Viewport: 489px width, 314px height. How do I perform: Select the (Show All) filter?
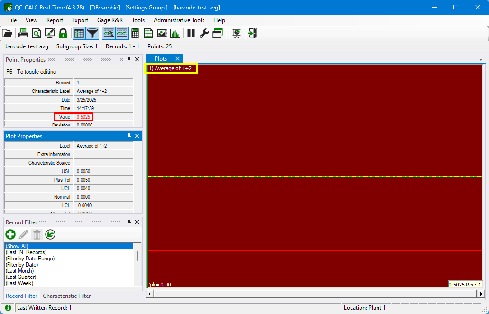[x=69, y=246]
